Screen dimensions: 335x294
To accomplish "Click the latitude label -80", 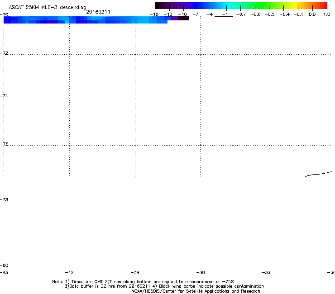I will [4, 265].
